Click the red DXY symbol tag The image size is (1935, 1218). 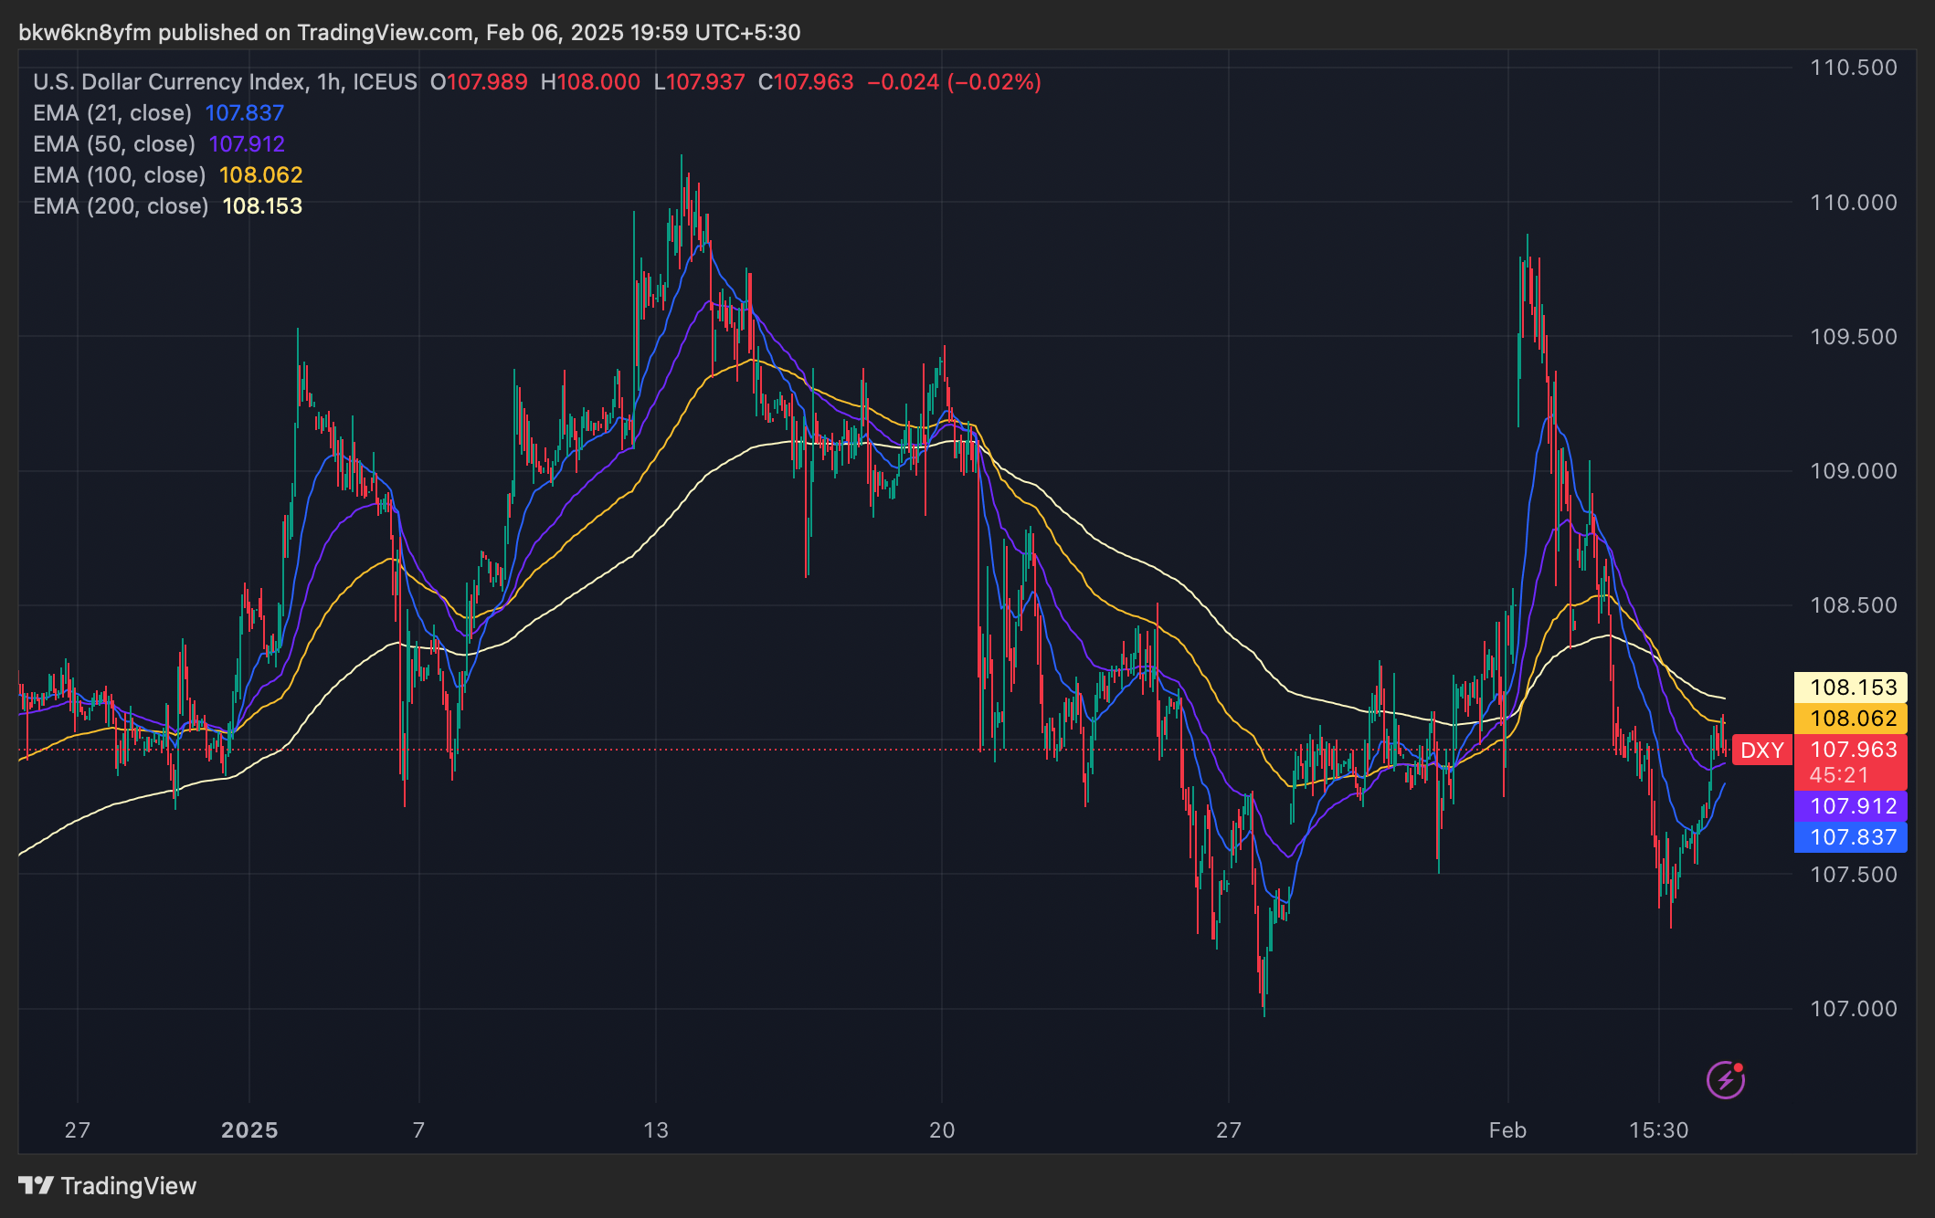tap(1761, 750)
